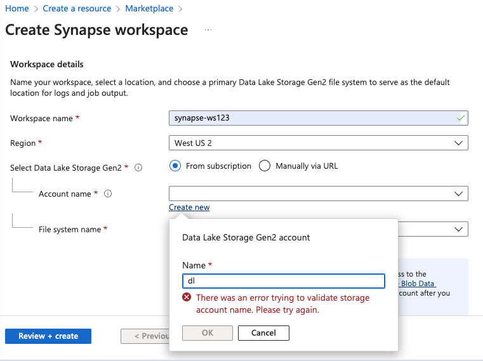Select the From subscription radio button
The image size is (483, 361).
(x=175, y=166)
